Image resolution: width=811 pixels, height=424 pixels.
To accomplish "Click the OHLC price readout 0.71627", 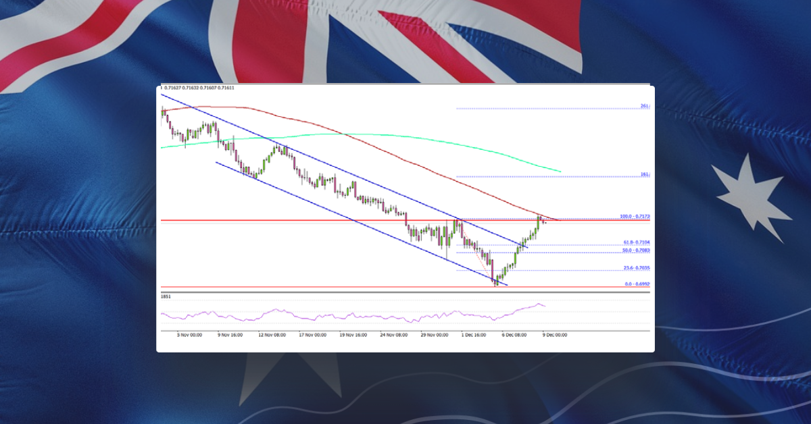I will [x=173, y=86].
